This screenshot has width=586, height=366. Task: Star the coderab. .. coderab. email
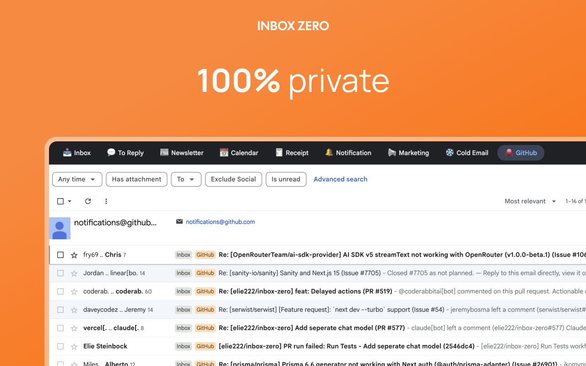[74, 291]
